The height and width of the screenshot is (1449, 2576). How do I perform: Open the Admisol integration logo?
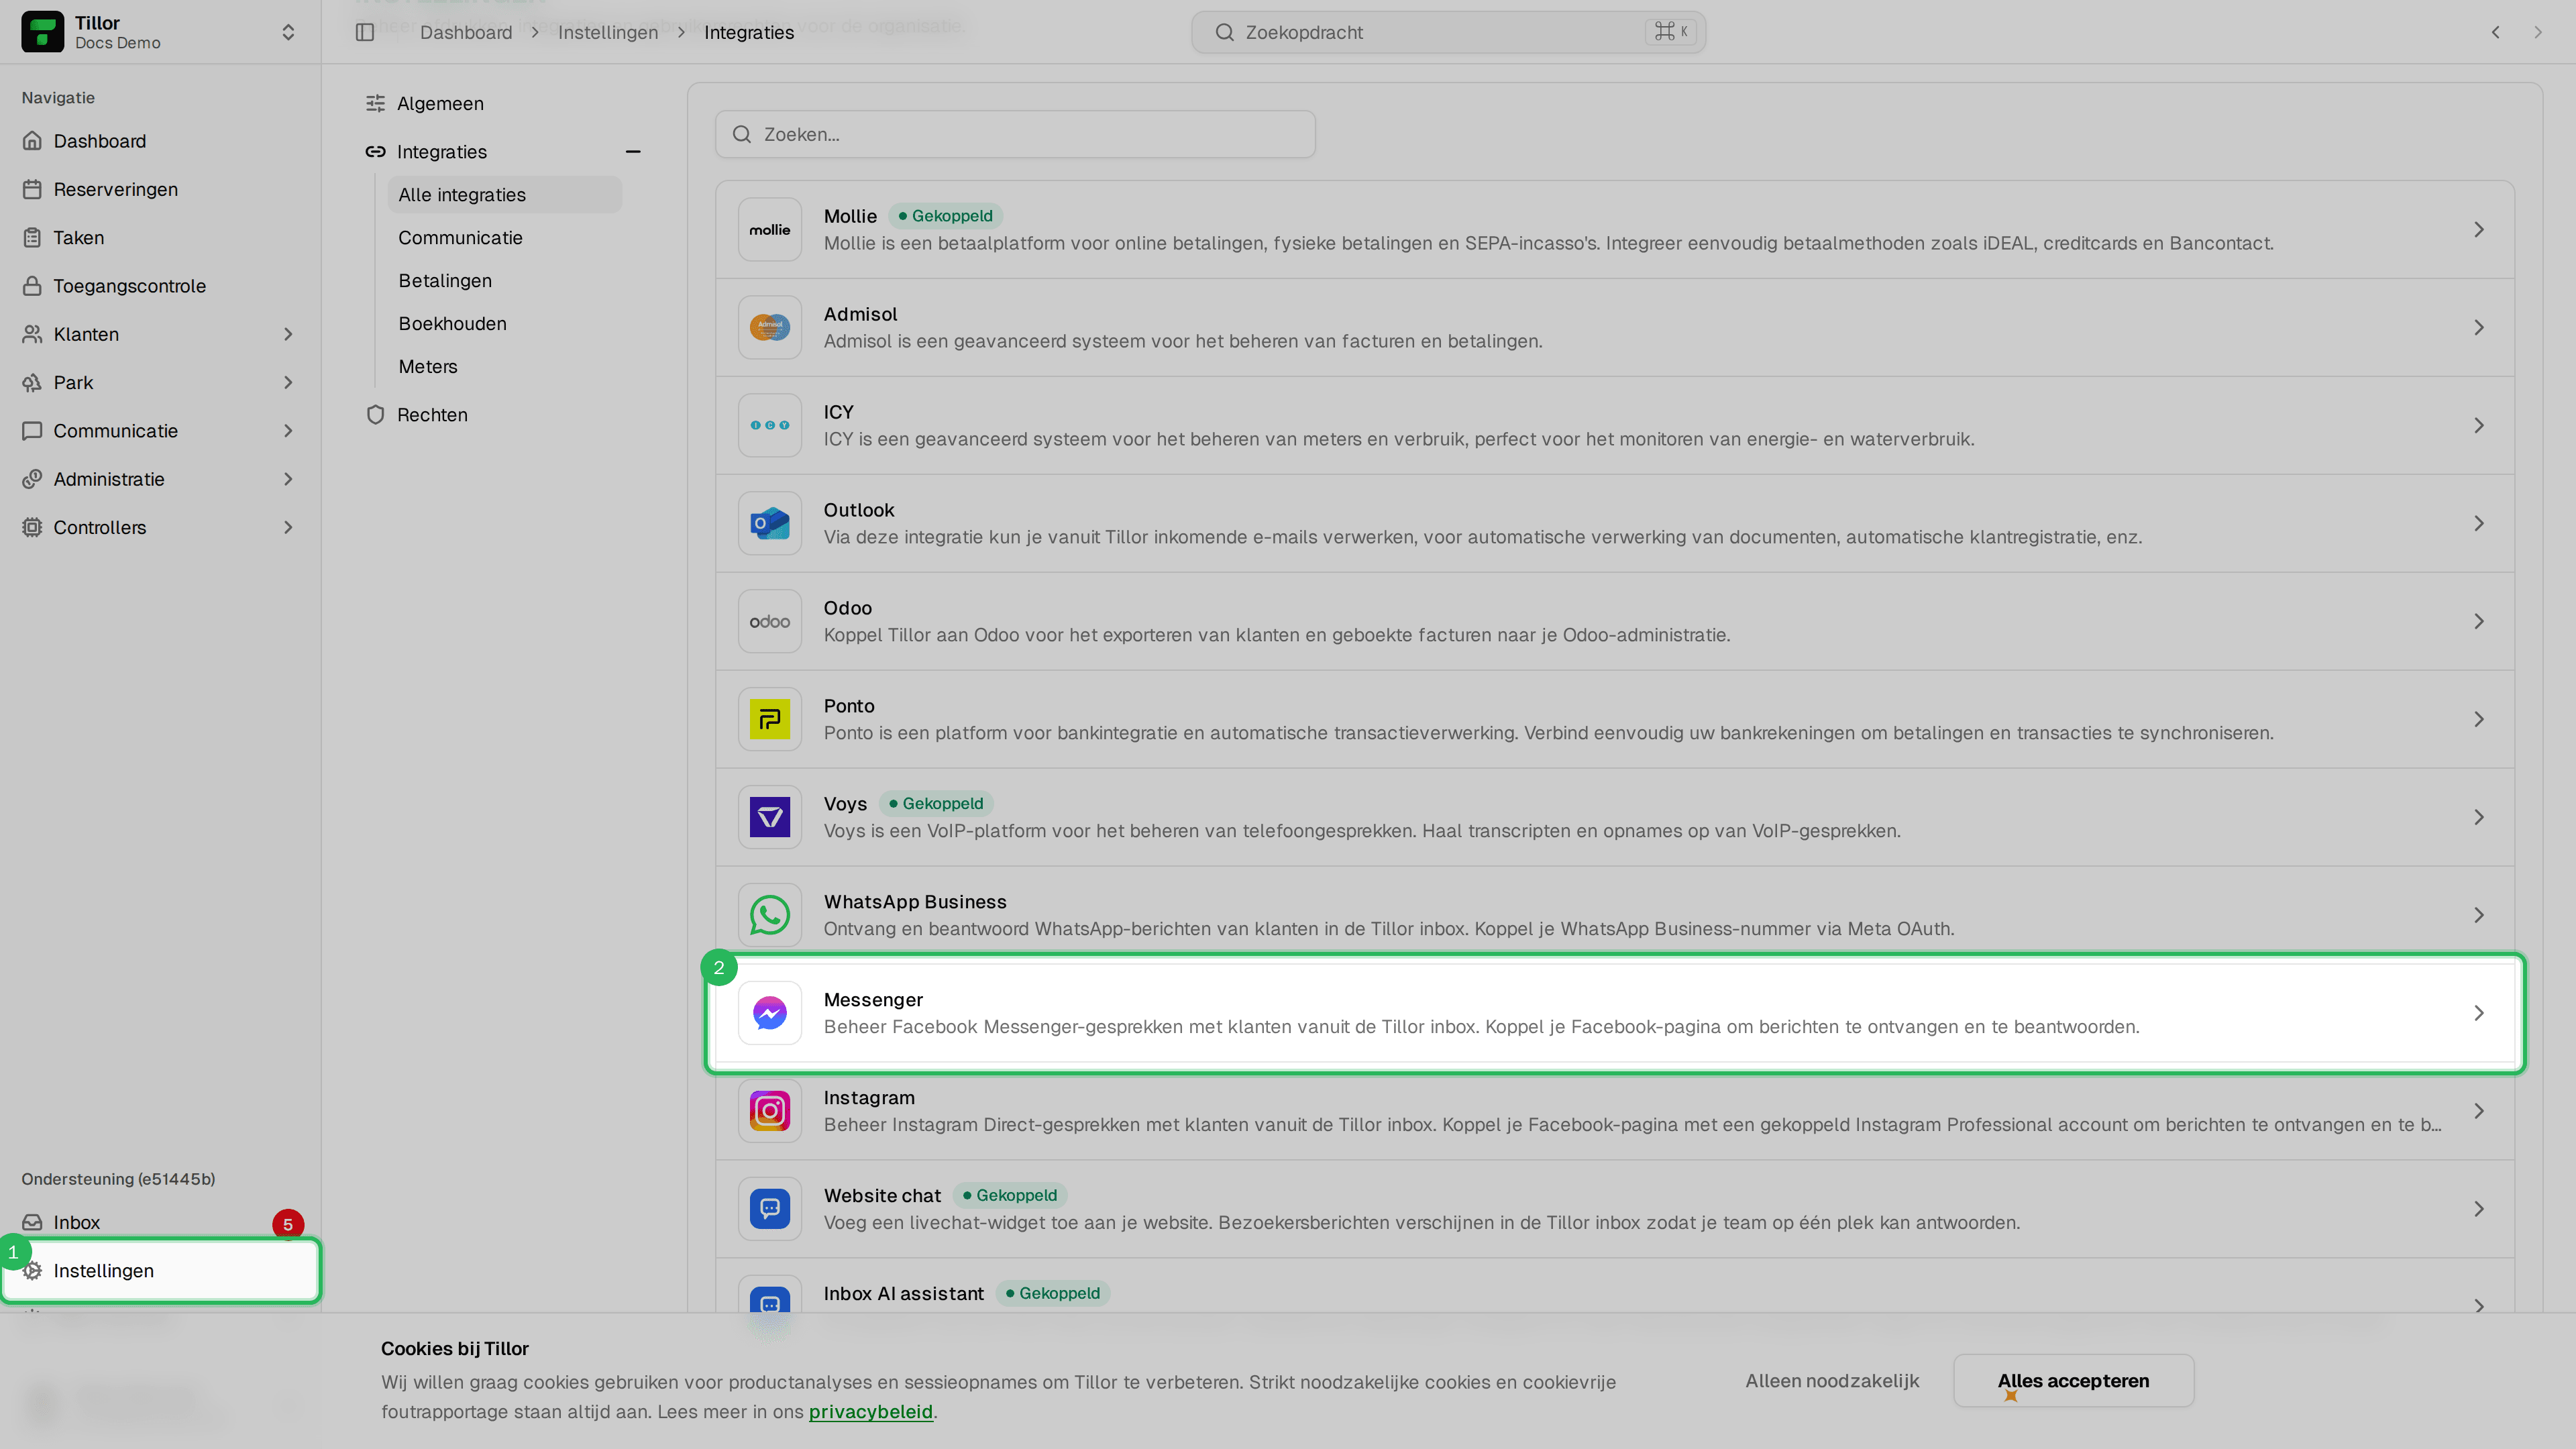[770, 327]
